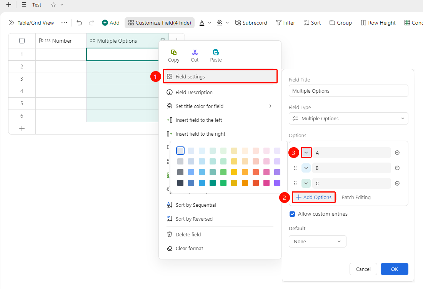Image resolution: width=423 pixels, height=289 pixels.
Task: Click the Field Title input field
Action: click(348, 91)
